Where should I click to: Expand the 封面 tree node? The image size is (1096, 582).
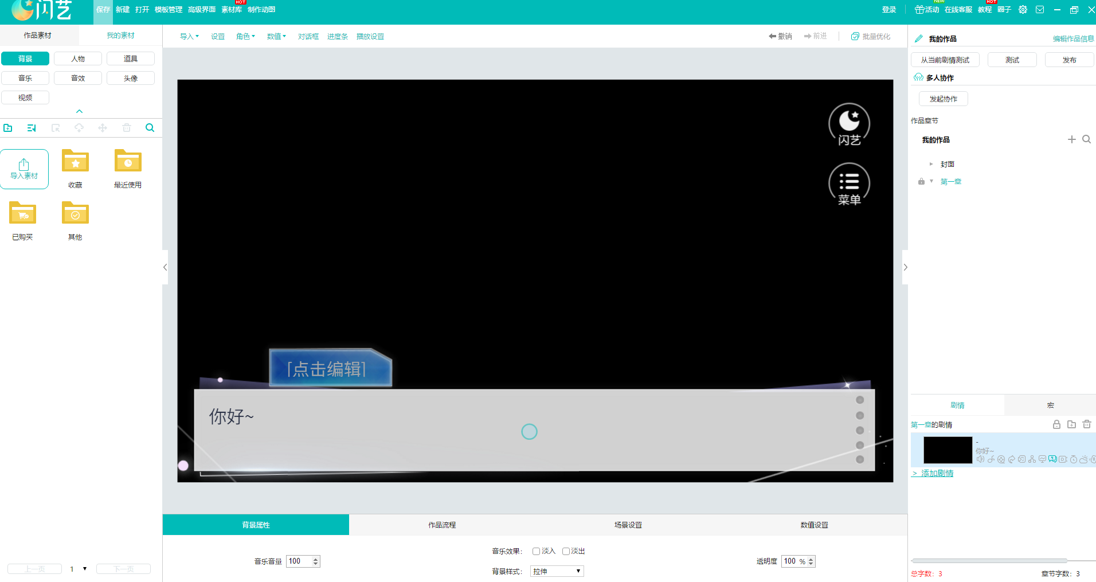(x=931, y=164)
